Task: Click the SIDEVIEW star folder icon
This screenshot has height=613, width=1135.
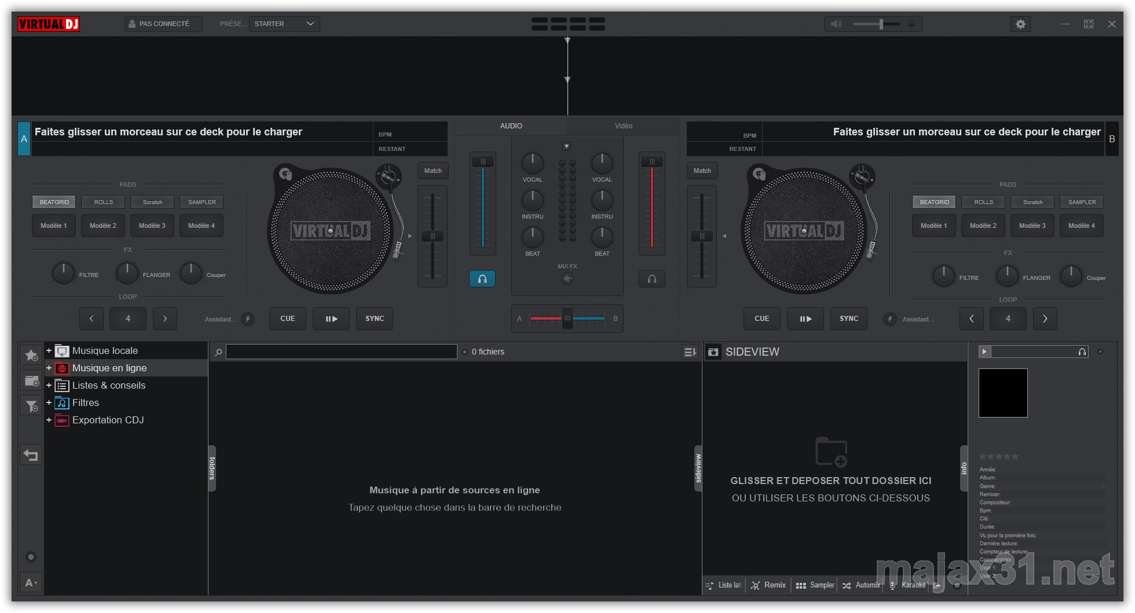Action: 713,352
